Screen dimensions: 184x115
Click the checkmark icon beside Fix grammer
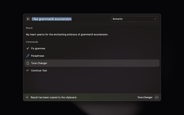28,49
